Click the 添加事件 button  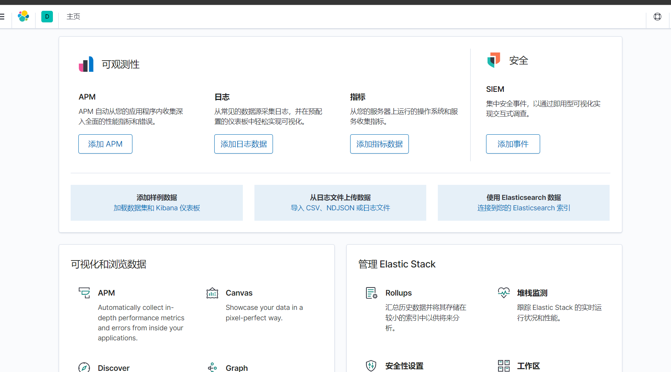point(513,144)
